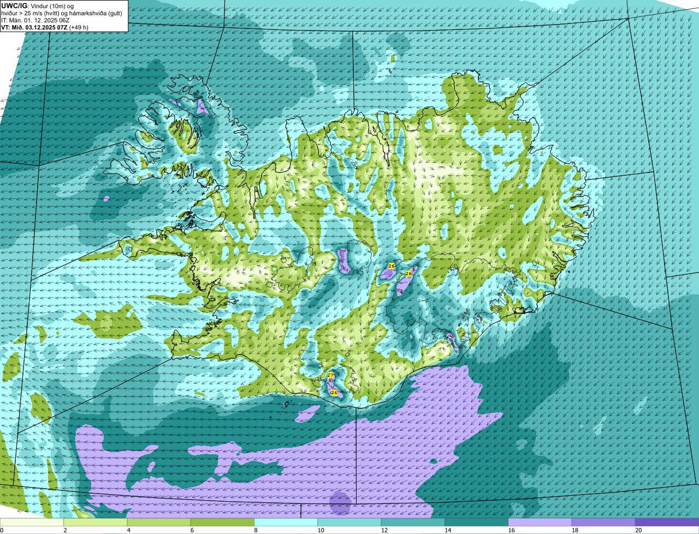Pick the turquoise 10–12 m/s legend swatch
Screen dimensions: 699x534
tap(349, 522)
